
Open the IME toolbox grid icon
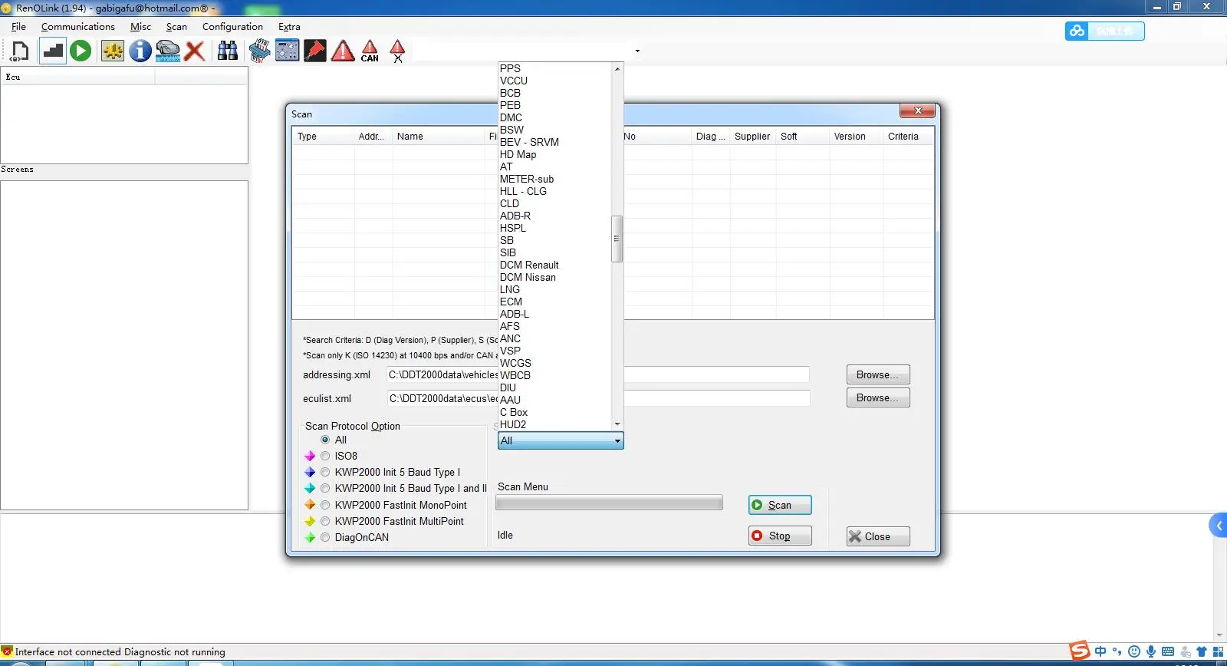(x=1218, y=651)
